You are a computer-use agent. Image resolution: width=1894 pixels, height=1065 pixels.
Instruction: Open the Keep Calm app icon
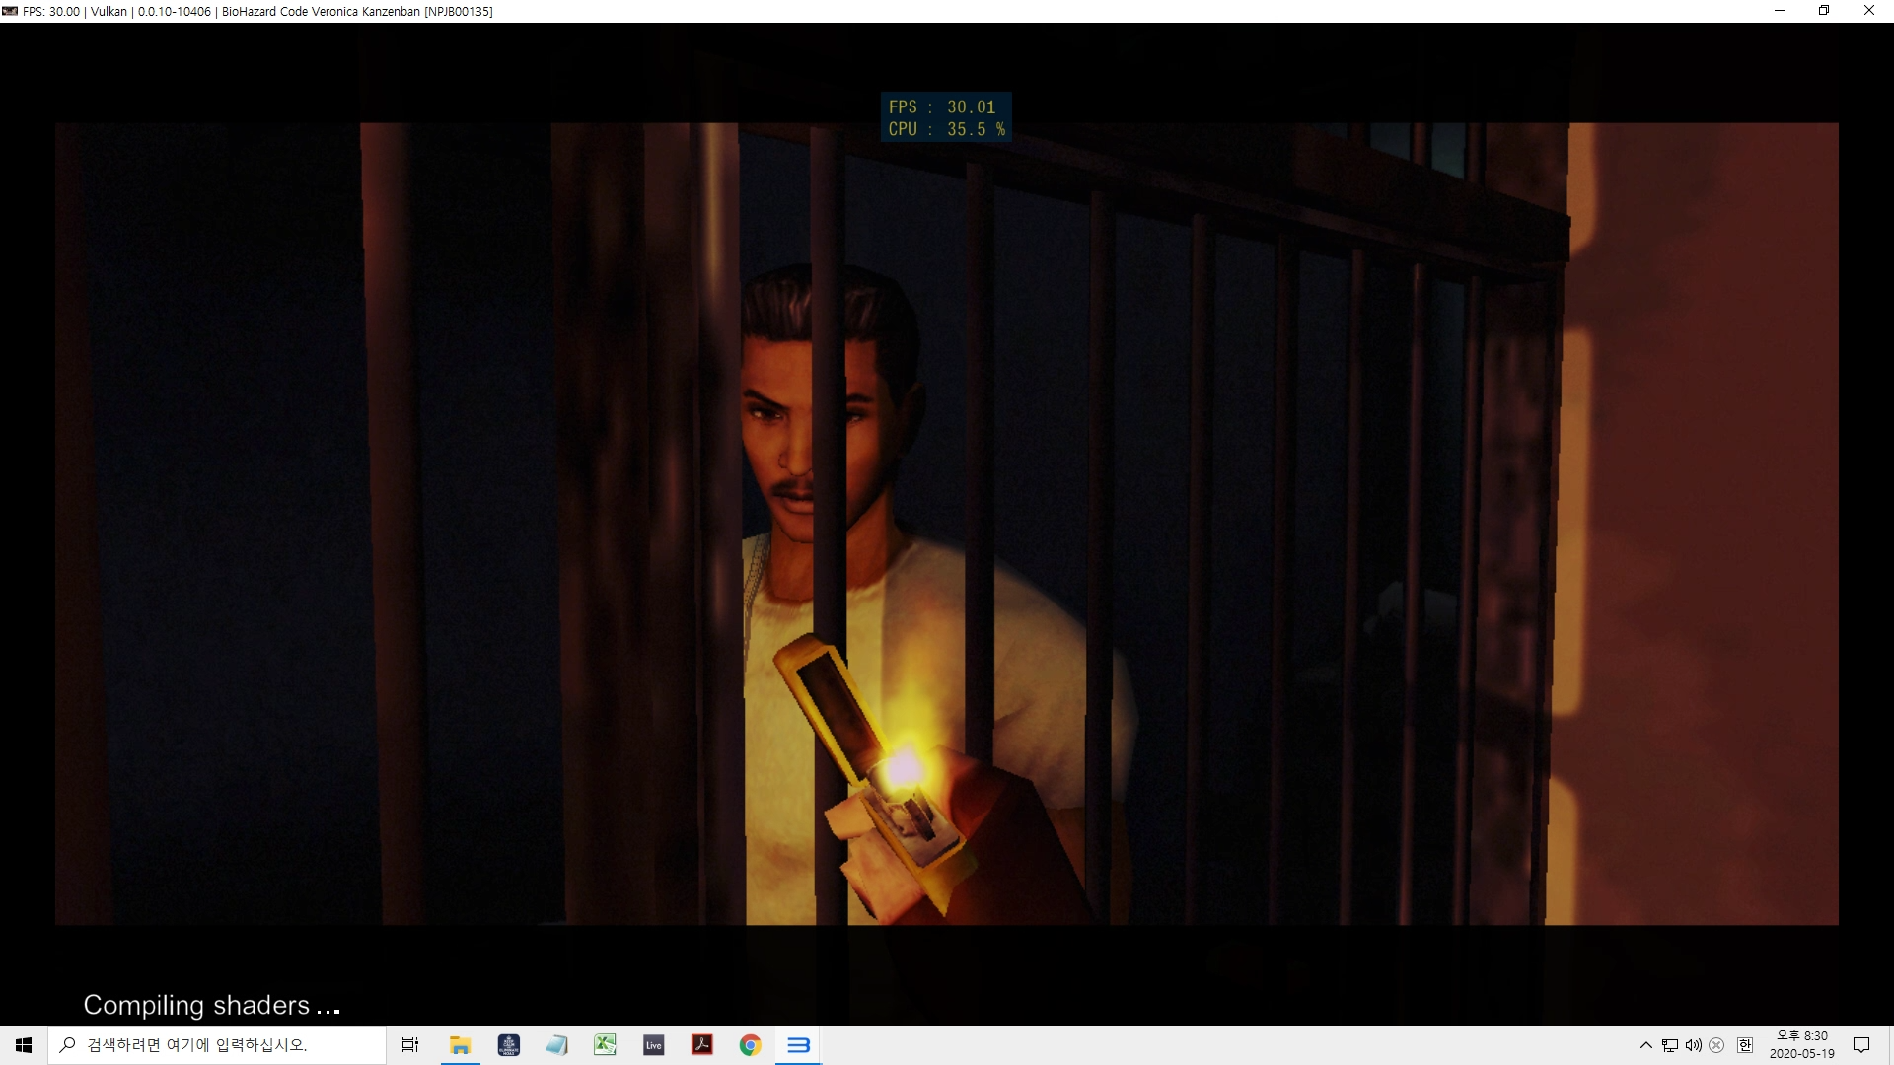[509, 1045]
